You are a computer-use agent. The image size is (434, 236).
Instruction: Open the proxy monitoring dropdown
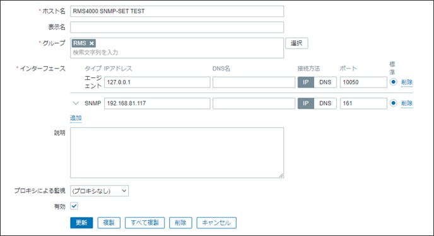point(100,191)
